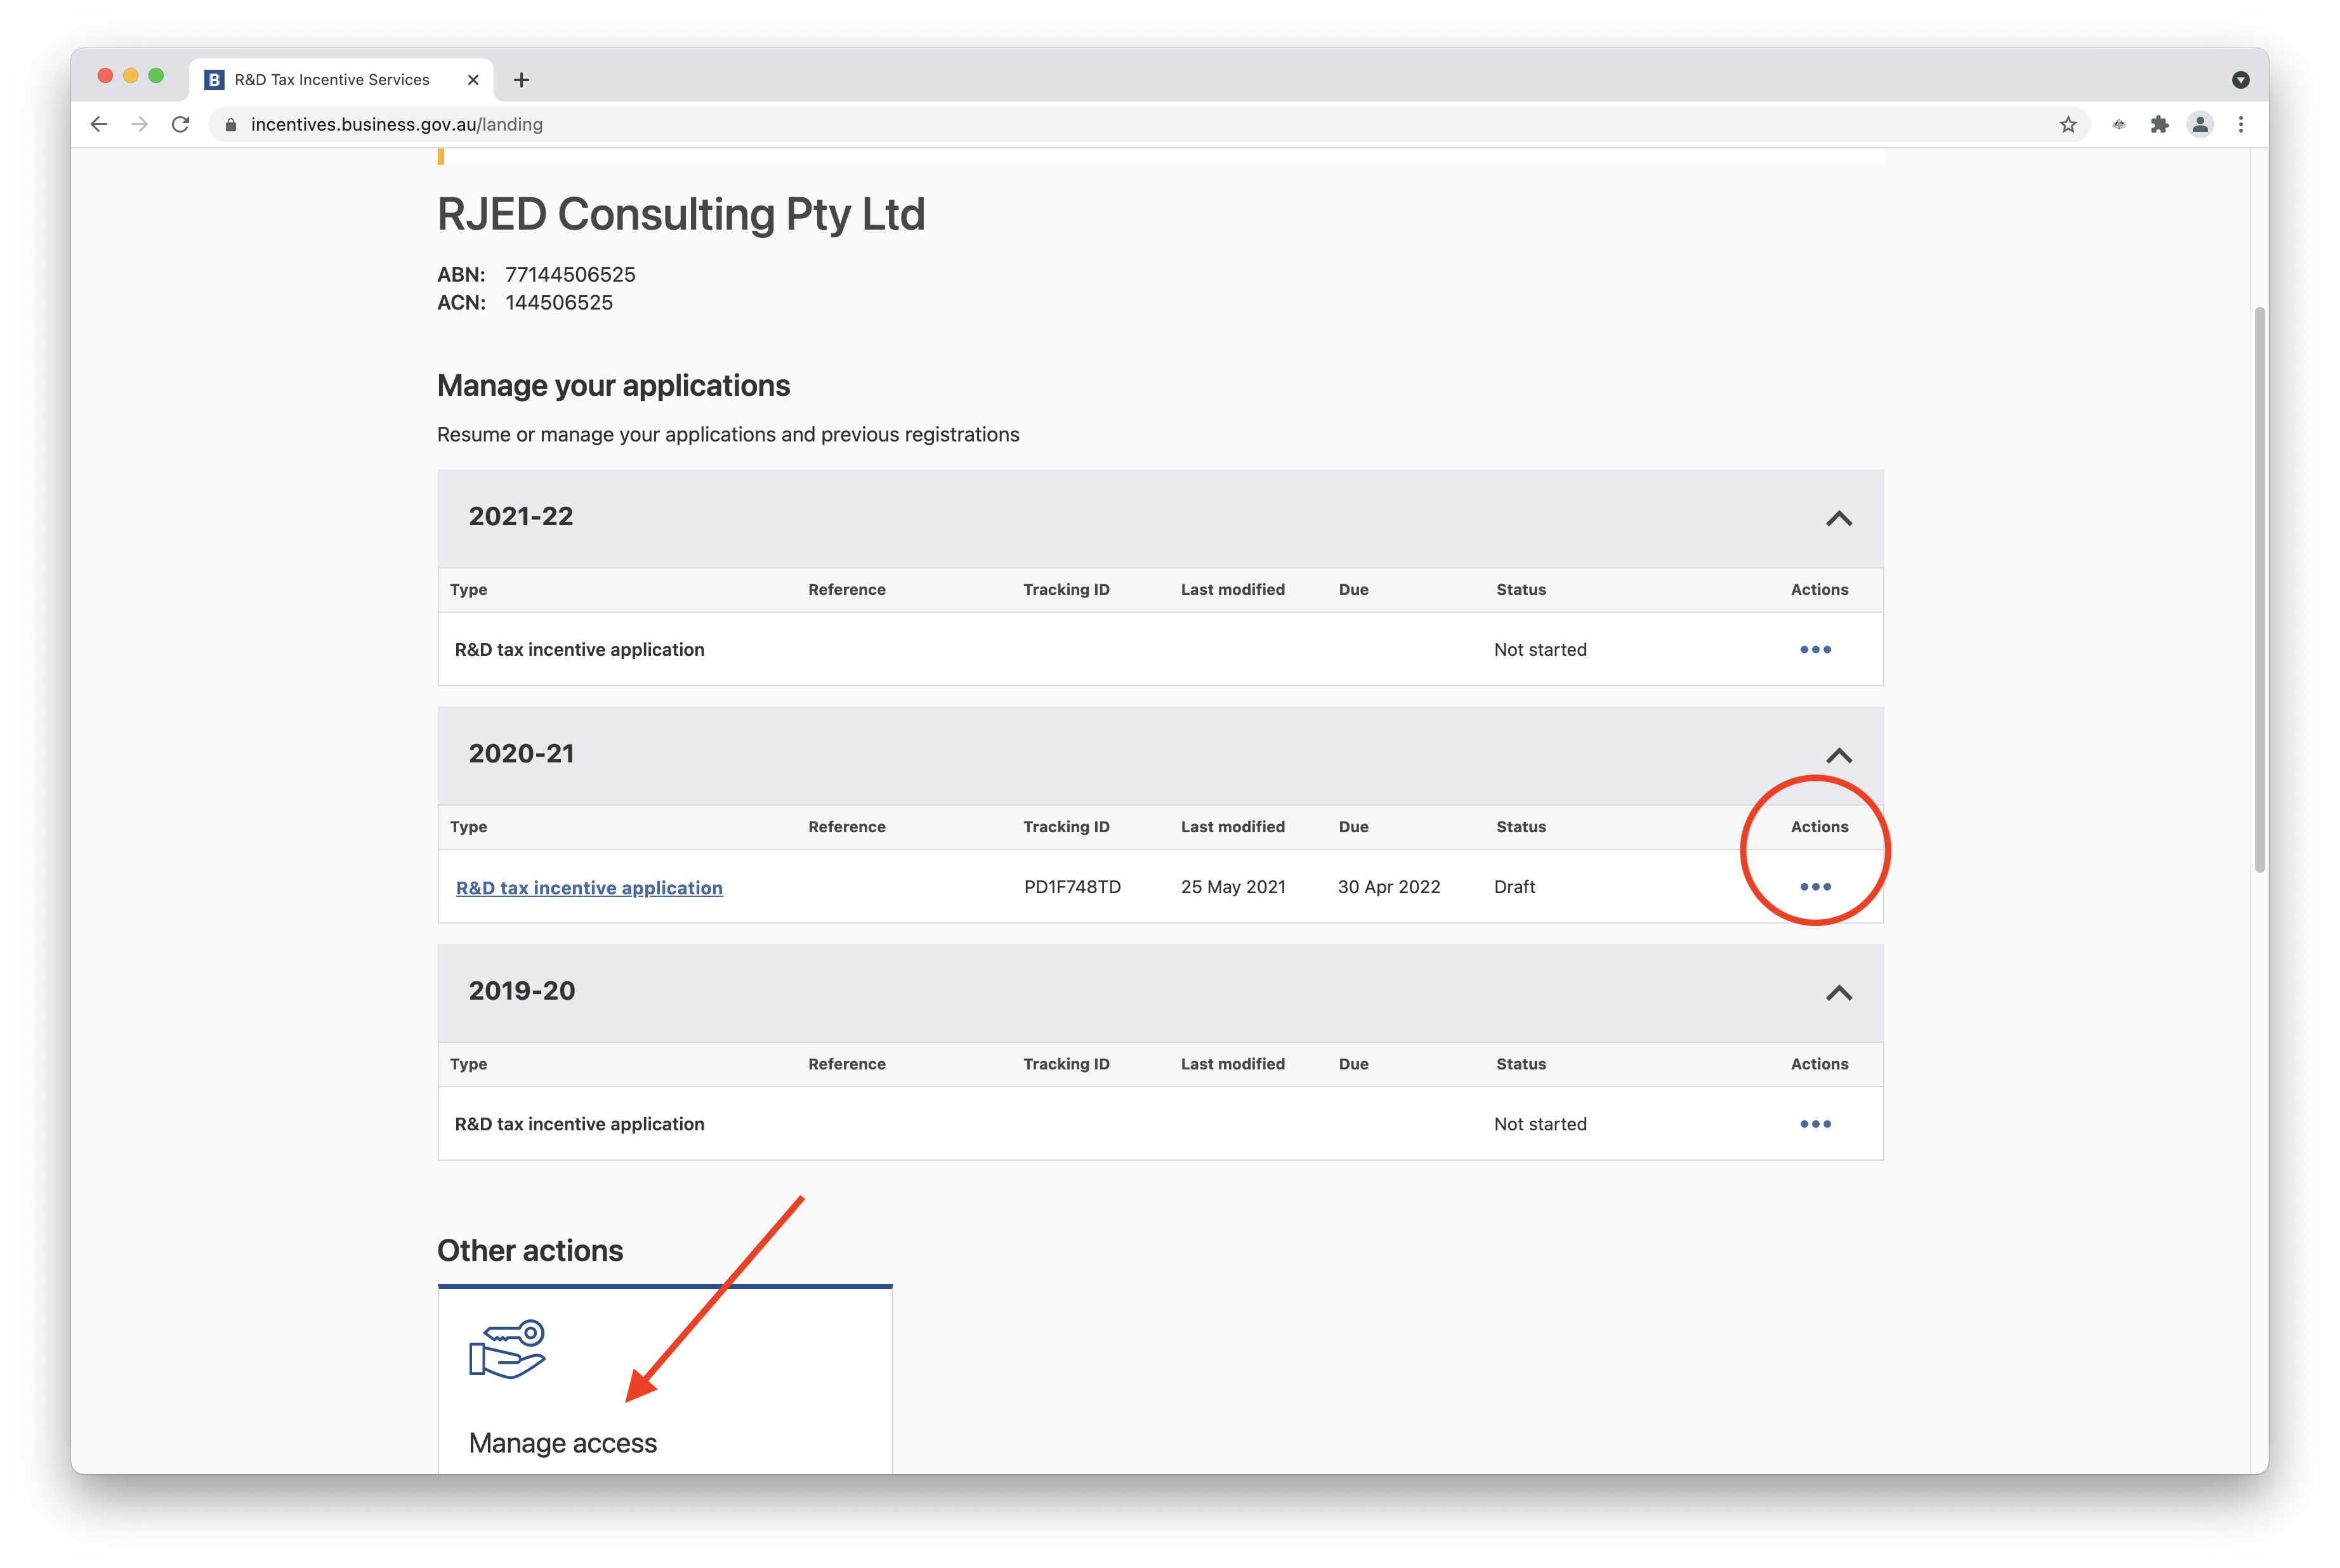Open three-dot actions menu for 2020-21 draft
Screen dimensions: 2340x1568
pyautogui.click(x=1815, y=887)
